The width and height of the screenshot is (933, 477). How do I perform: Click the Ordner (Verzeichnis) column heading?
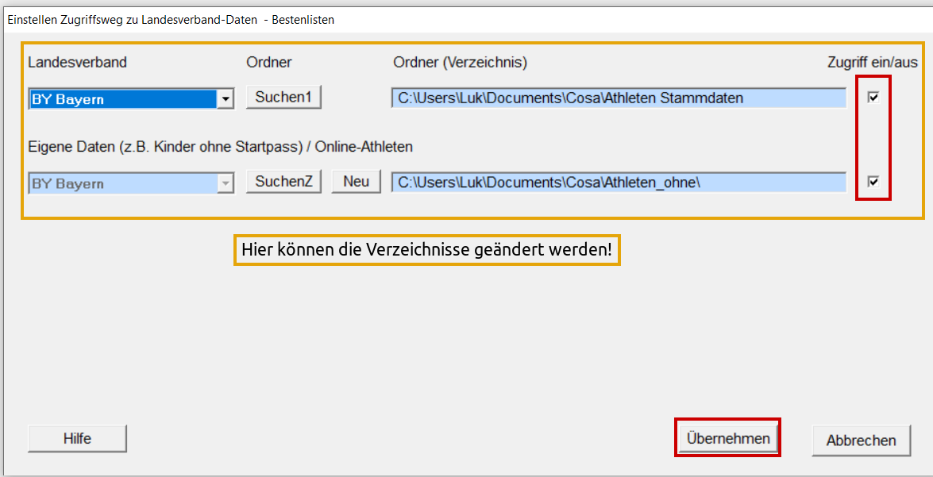click(x=460, y=63)
